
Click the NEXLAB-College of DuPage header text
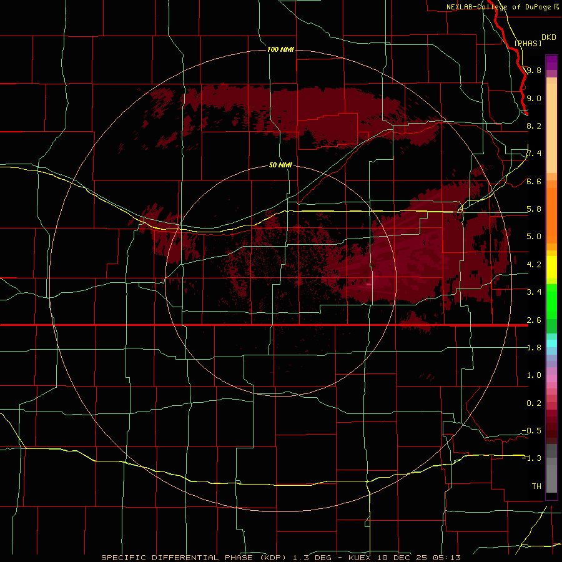pos(498,7)
